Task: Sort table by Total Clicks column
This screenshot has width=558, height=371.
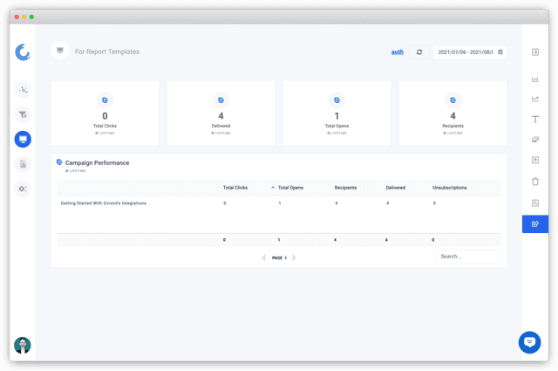Action: click(x=235, y=188)
